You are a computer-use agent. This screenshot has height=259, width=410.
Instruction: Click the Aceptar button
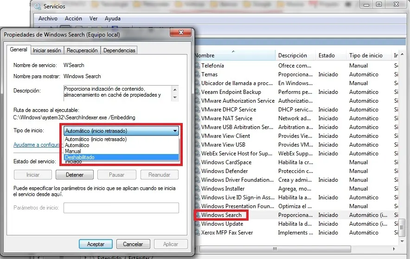coord(96,244)
